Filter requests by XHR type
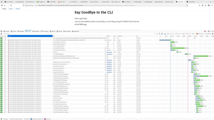The width and height of the screenshot is (214, 120). (x=176, y=34)
